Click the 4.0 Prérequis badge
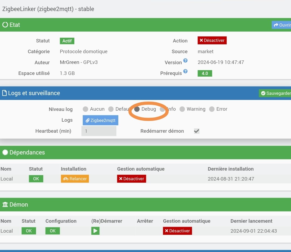 205,73
